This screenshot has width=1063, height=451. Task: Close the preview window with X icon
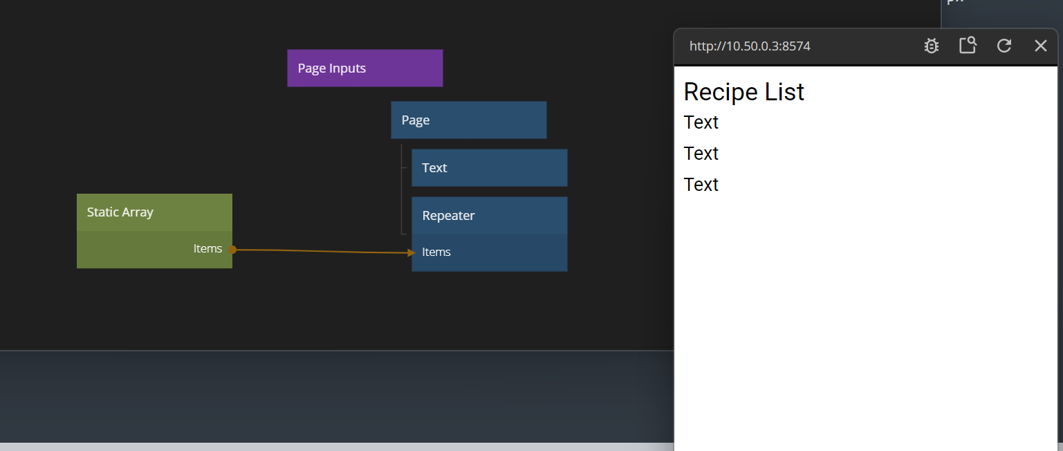click(x=1040, y=46)
